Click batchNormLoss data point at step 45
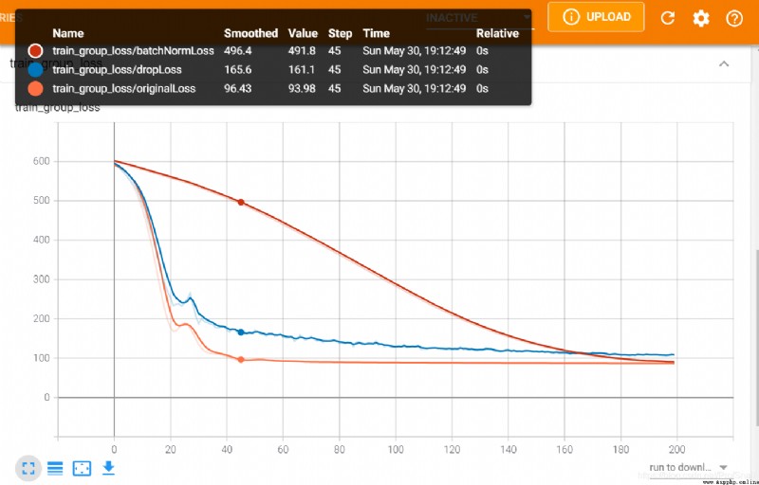Image resolution: width=759 pixels, height=485 pixels. (x=241, y=203)
